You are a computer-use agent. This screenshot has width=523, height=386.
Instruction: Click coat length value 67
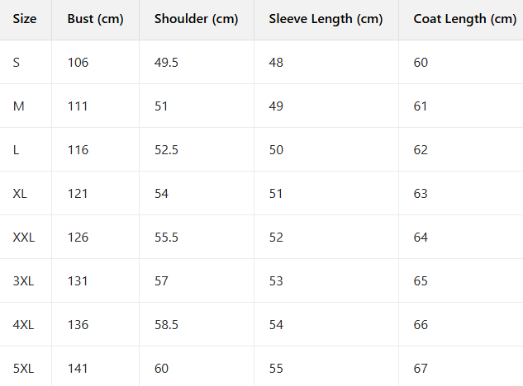(421, 369)
